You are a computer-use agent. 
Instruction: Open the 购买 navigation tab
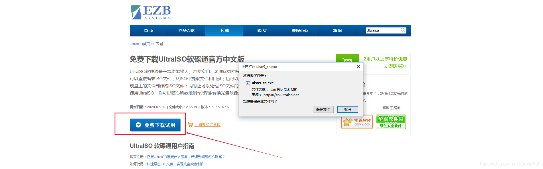[x=262, y=31]
